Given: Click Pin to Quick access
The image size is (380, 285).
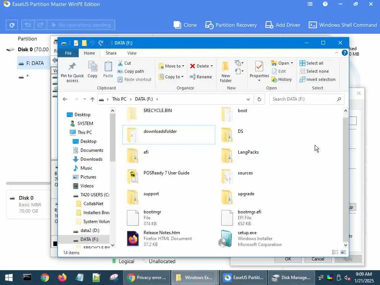Looking at the screenshot, I should pos(72,72).
